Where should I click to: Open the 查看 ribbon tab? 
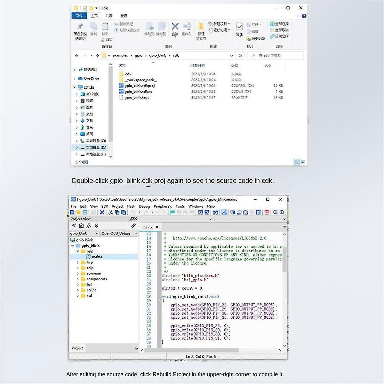(124, 16)
